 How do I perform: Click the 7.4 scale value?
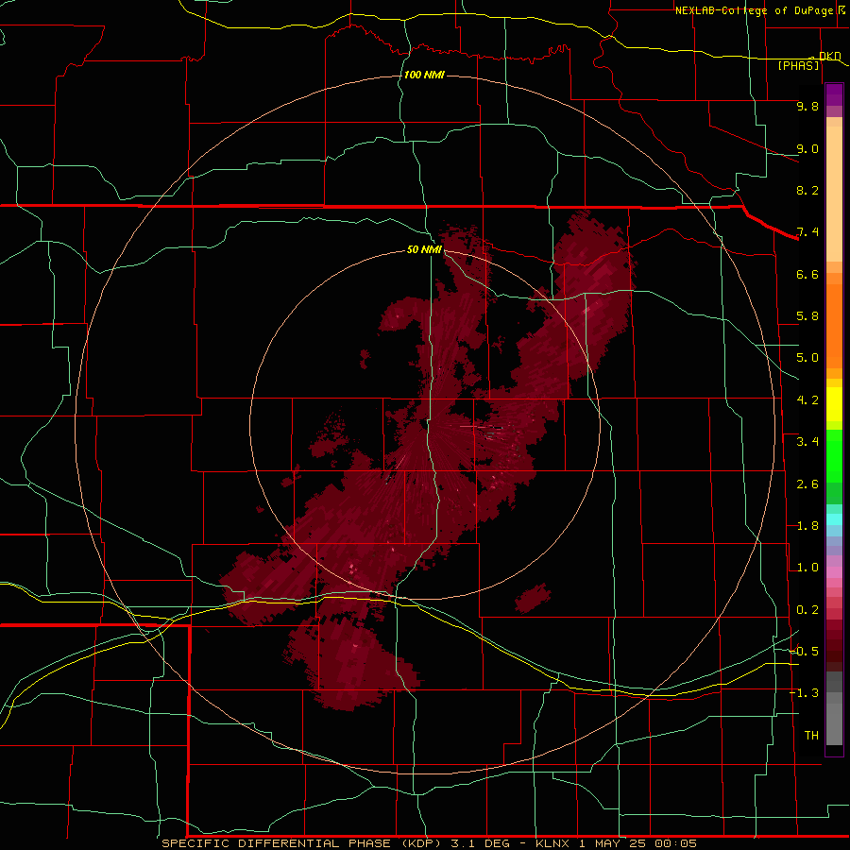point(807,232)
